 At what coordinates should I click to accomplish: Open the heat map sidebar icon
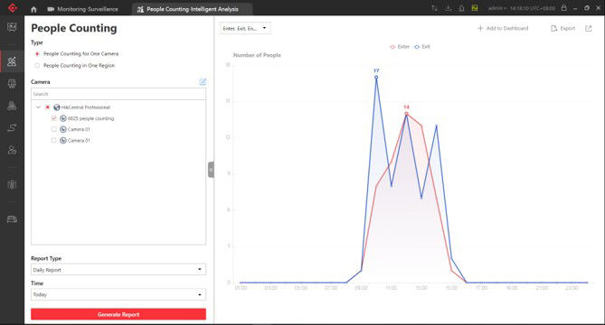tap(12, 84)
